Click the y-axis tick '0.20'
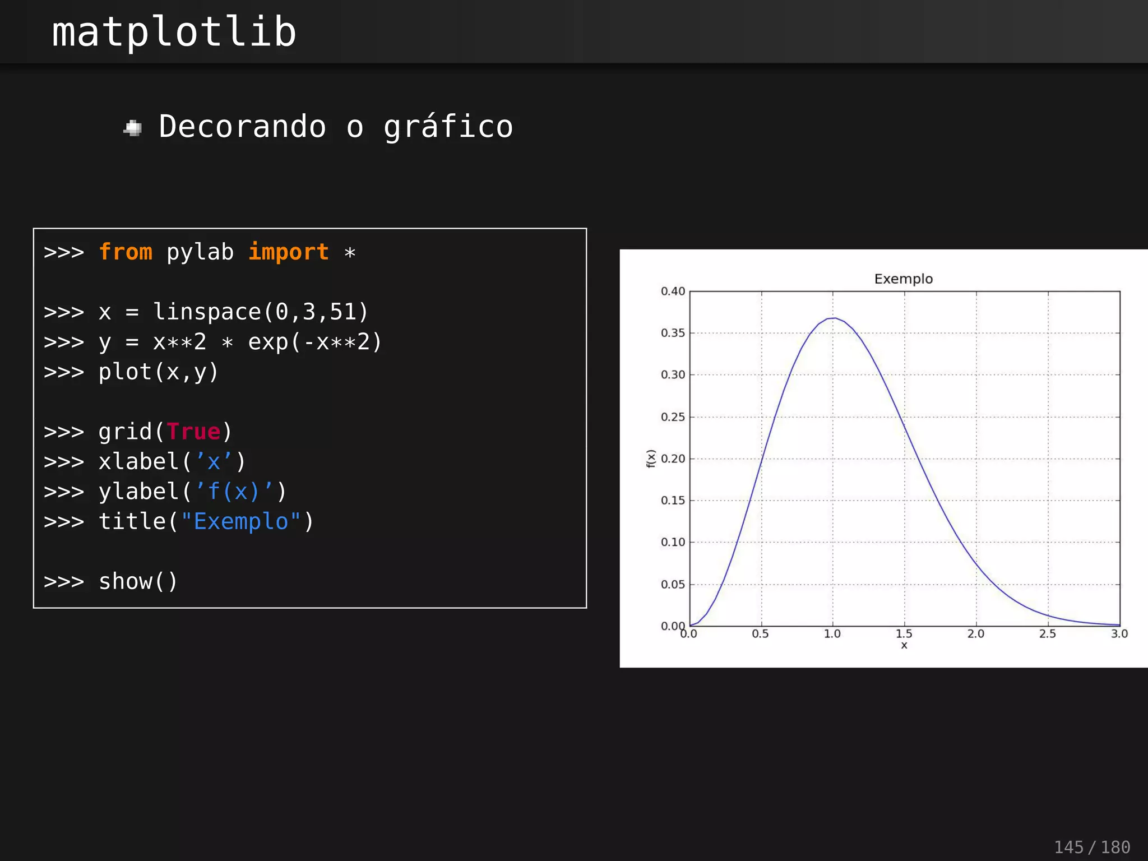 pyautogui.click(x=673, y=459)
